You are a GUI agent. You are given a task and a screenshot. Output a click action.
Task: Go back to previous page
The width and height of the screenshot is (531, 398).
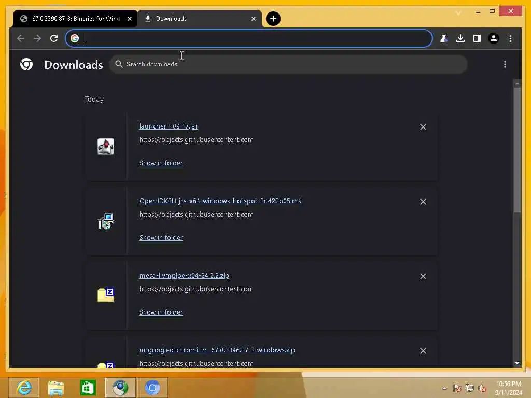tap(21, 38)
